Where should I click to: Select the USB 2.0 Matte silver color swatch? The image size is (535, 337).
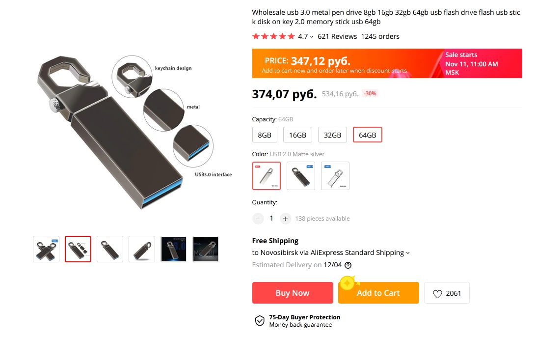[x=267, y=176]
